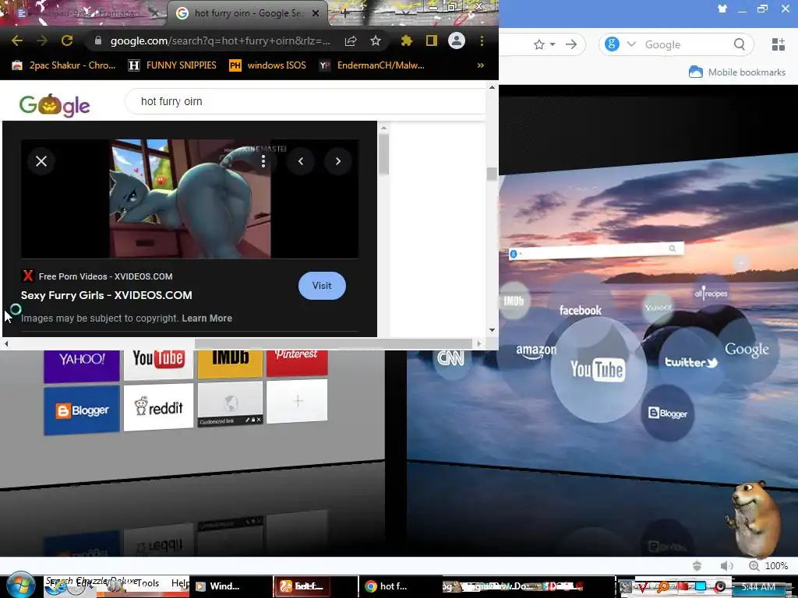This screenshot has width=798, height=598.
Task: Close the image preview panel
Action: click(41, 161)
